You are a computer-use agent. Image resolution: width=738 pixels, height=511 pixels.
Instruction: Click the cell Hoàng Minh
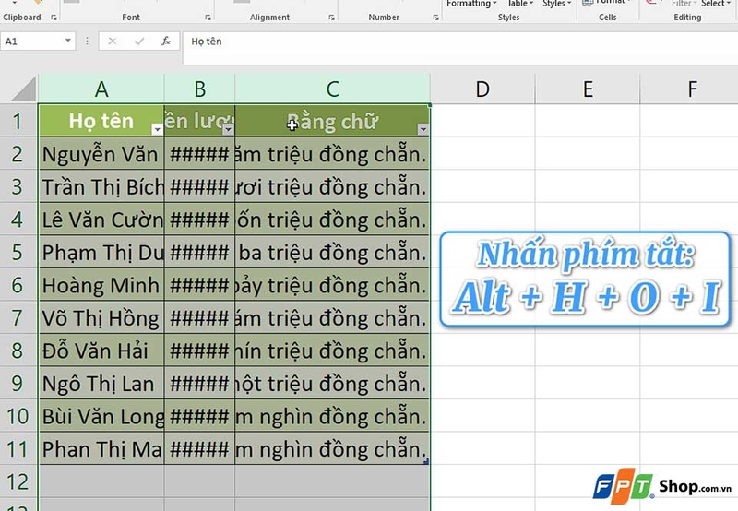[101, 285]
